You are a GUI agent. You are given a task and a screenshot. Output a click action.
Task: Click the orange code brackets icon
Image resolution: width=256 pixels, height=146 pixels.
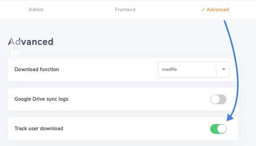coord(16,48)
